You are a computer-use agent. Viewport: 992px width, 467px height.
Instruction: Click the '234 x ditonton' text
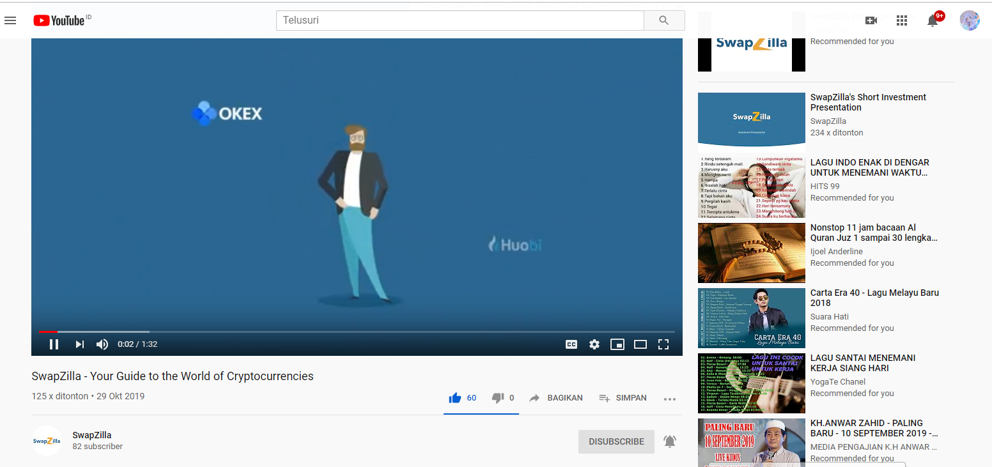837,133
